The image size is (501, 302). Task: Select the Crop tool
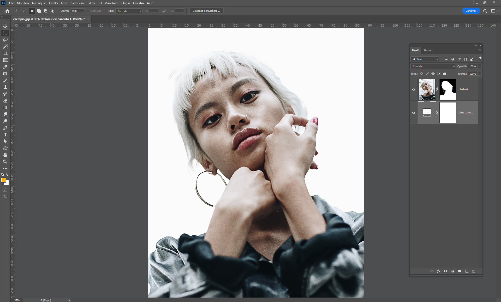coord(5,53)
